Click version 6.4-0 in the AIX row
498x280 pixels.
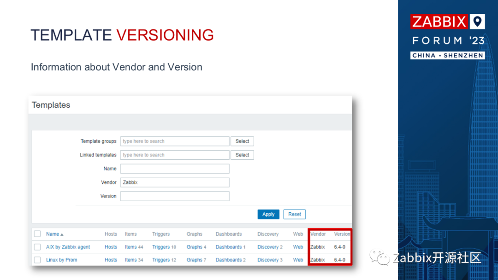click(x=339, y=247)
